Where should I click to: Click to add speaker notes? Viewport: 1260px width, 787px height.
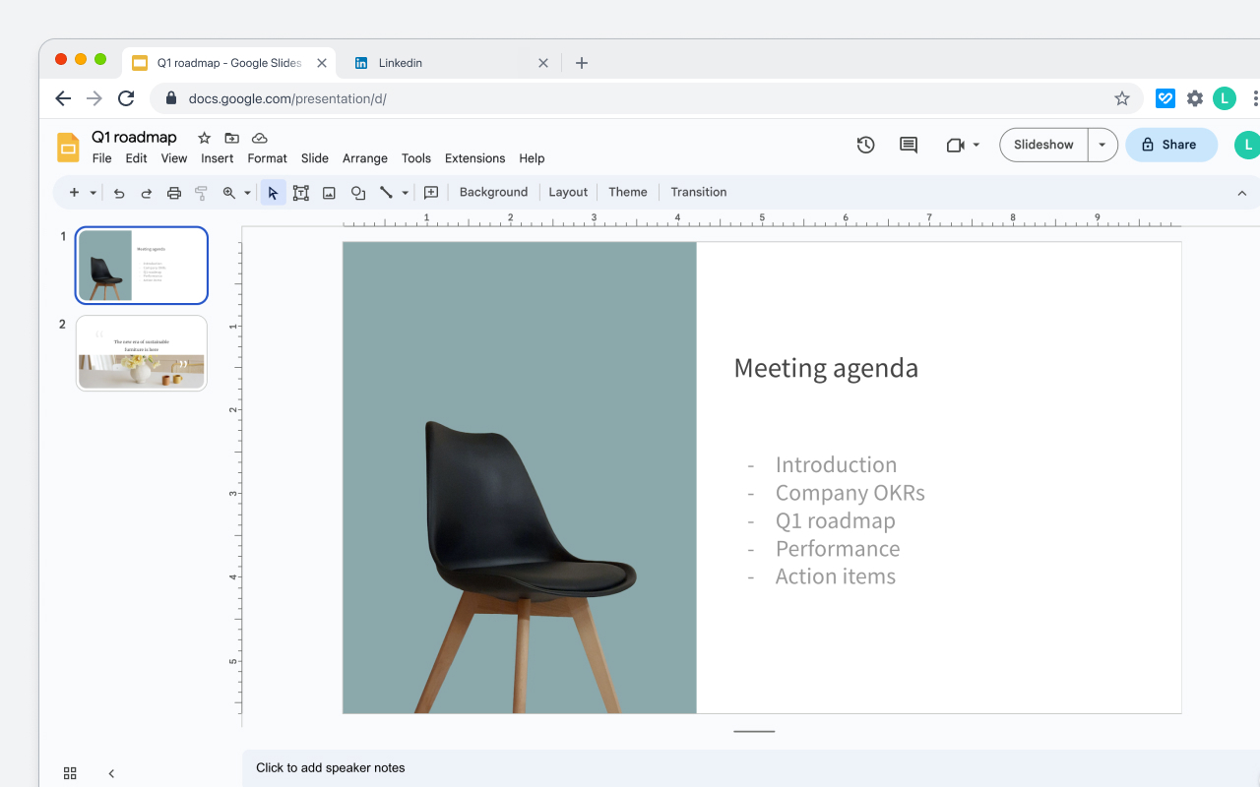331,768
